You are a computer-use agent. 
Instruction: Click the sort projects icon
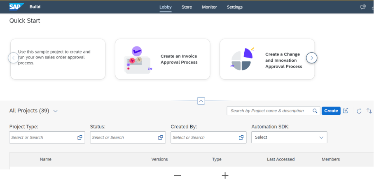(x=369, y=111)
